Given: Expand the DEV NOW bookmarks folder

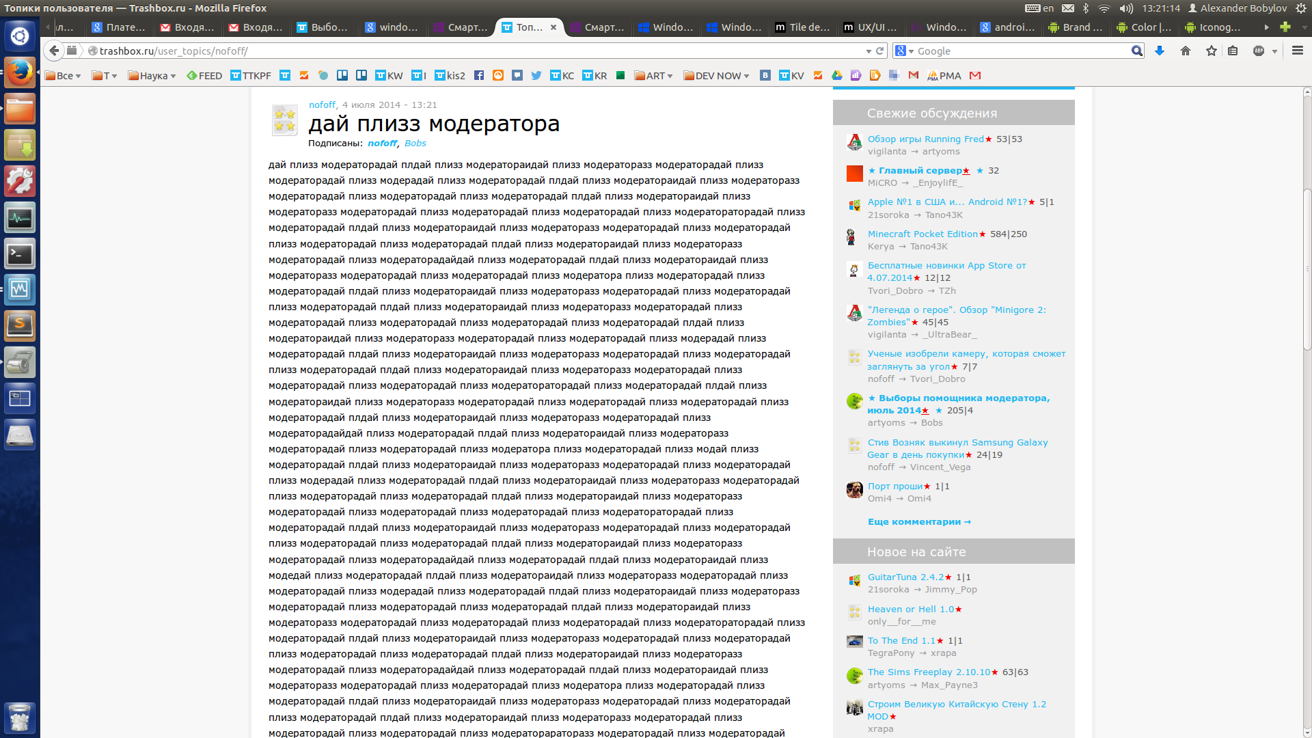Looking at the screenshot, I should pyautogui.click(x=717, y=75).
